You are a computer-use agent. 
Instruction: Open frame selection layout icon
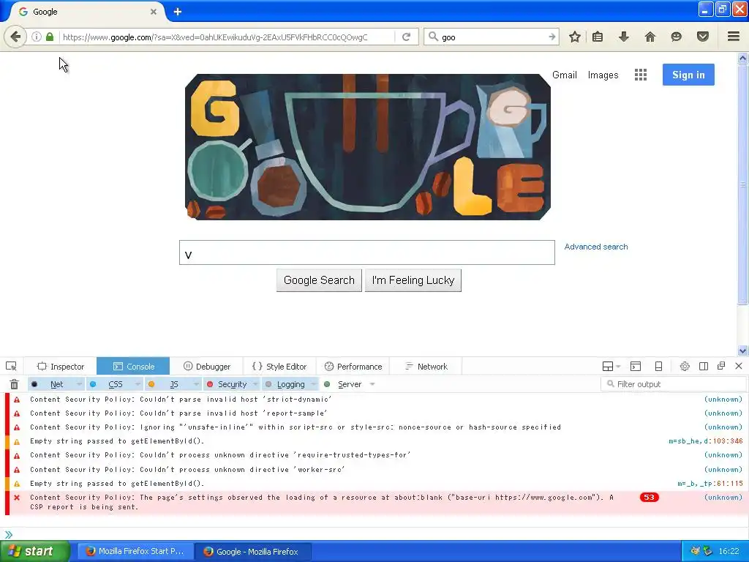(x=608, y=367)
